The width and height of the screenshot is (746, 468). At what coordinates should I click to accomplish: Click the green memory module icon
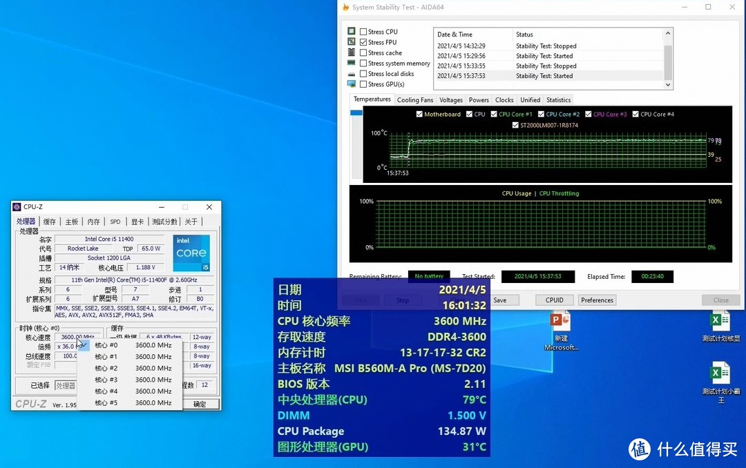pos(352,63)
